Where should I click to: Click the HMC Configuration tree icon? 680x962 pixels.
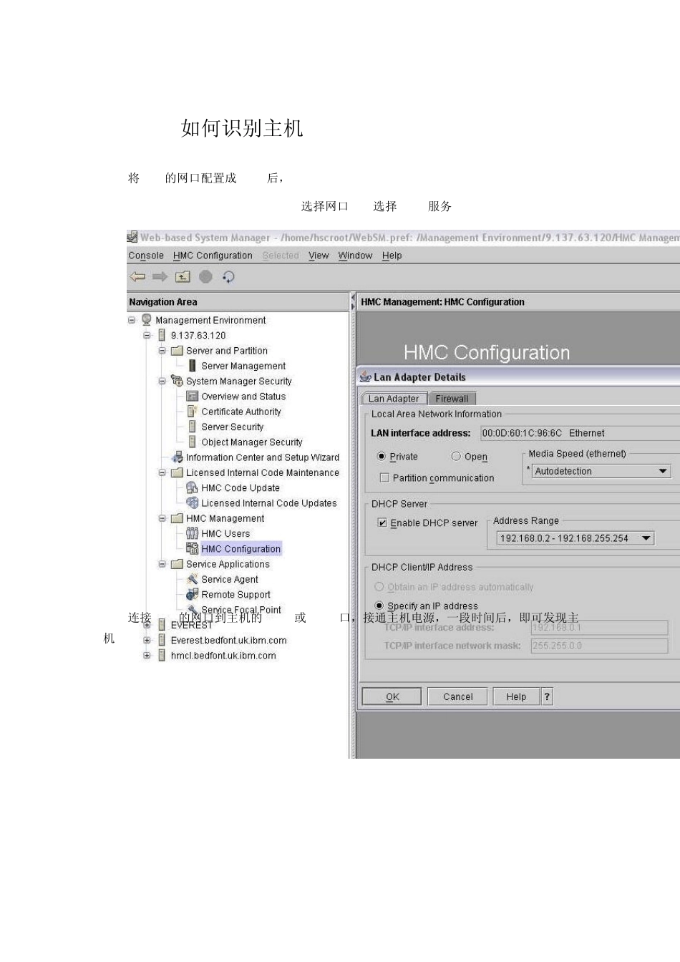click(192, 548)
